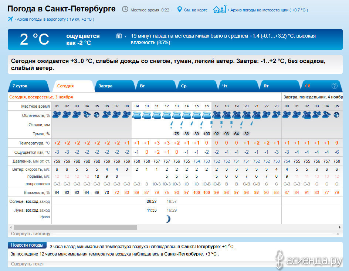349x271 pixels.
Task: Open the Чт forecast tab
Action: tap(239, 86)
